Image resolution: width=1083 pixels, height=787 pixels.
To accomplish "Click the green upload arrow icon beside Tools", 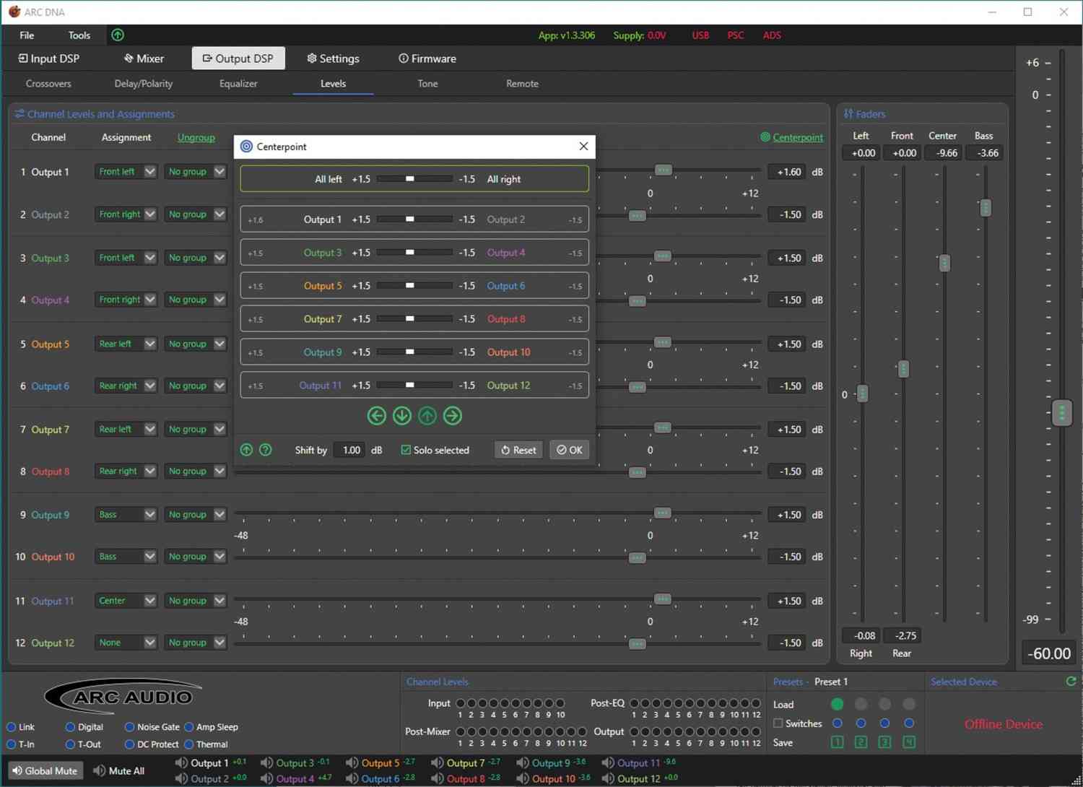I will coord(118,35).
